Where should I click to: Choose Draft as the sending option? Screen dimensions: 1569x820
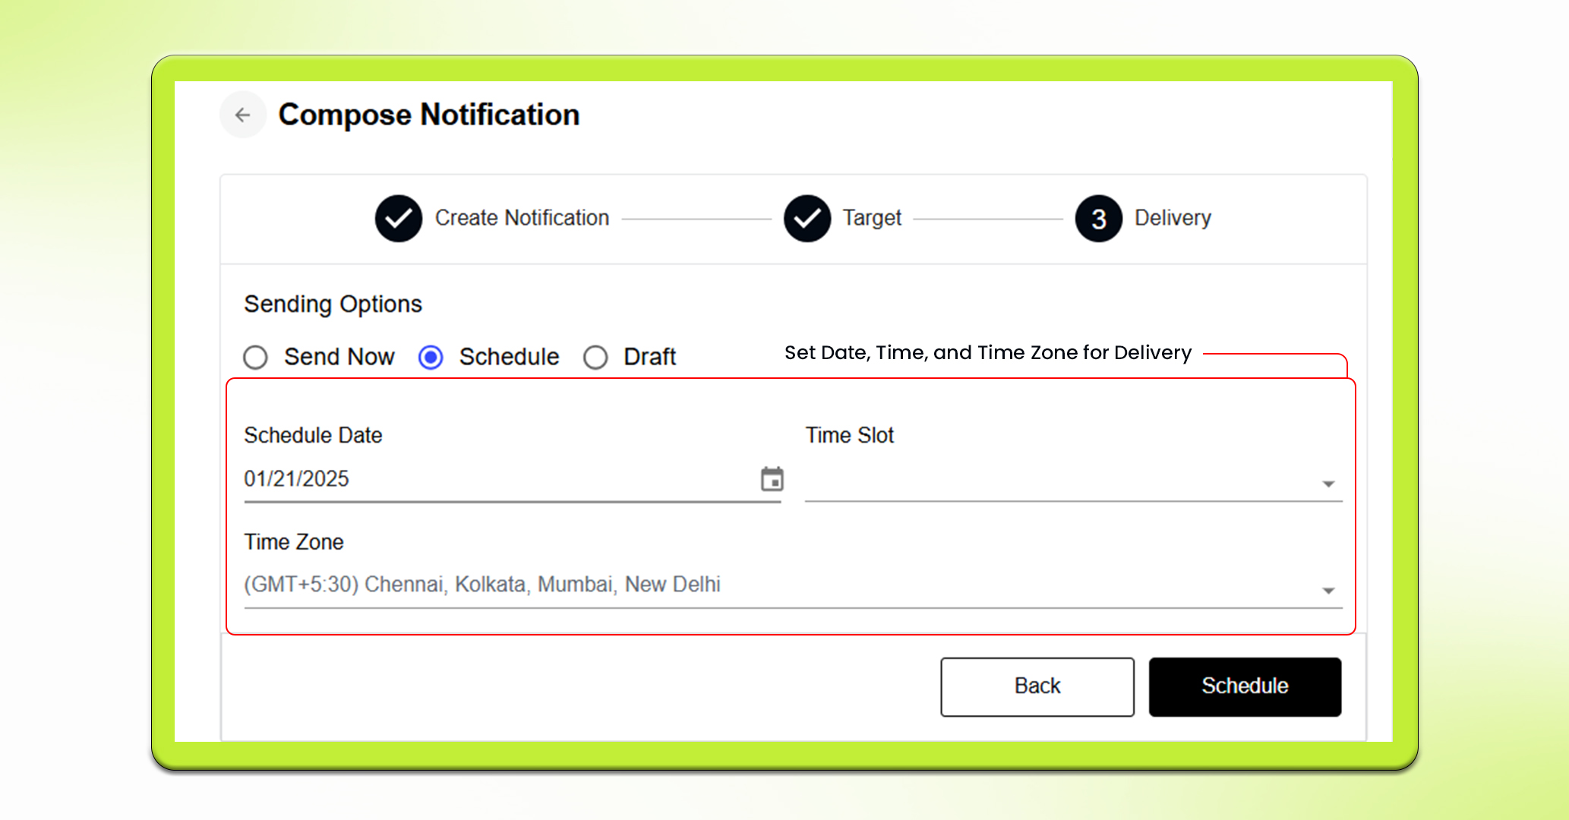pyautogui.click(x=596, y=357)
